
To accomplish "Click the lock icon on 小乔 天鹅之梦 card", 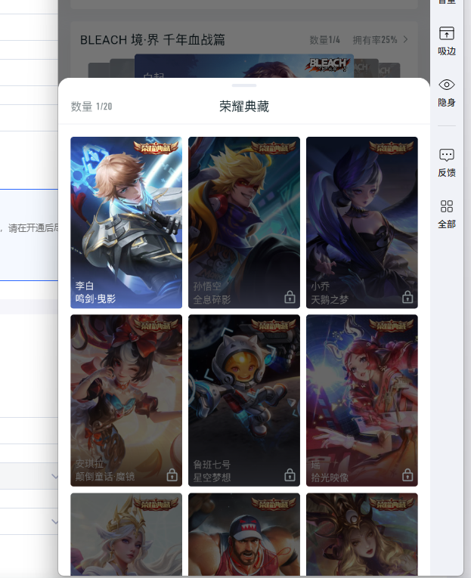I will click(x=407, y=297).
